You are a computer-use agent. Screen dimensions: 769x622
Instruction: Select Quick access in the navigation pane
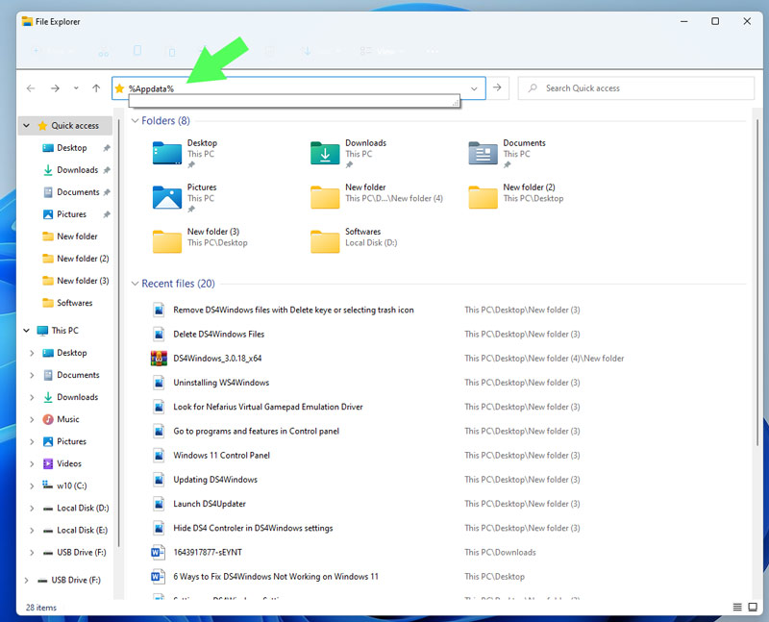75,126
